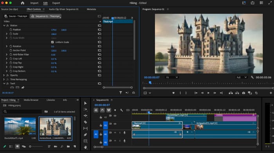Viewport: 274px width, 153px height.
Task: Select the Hand tool
Action: 85,147
